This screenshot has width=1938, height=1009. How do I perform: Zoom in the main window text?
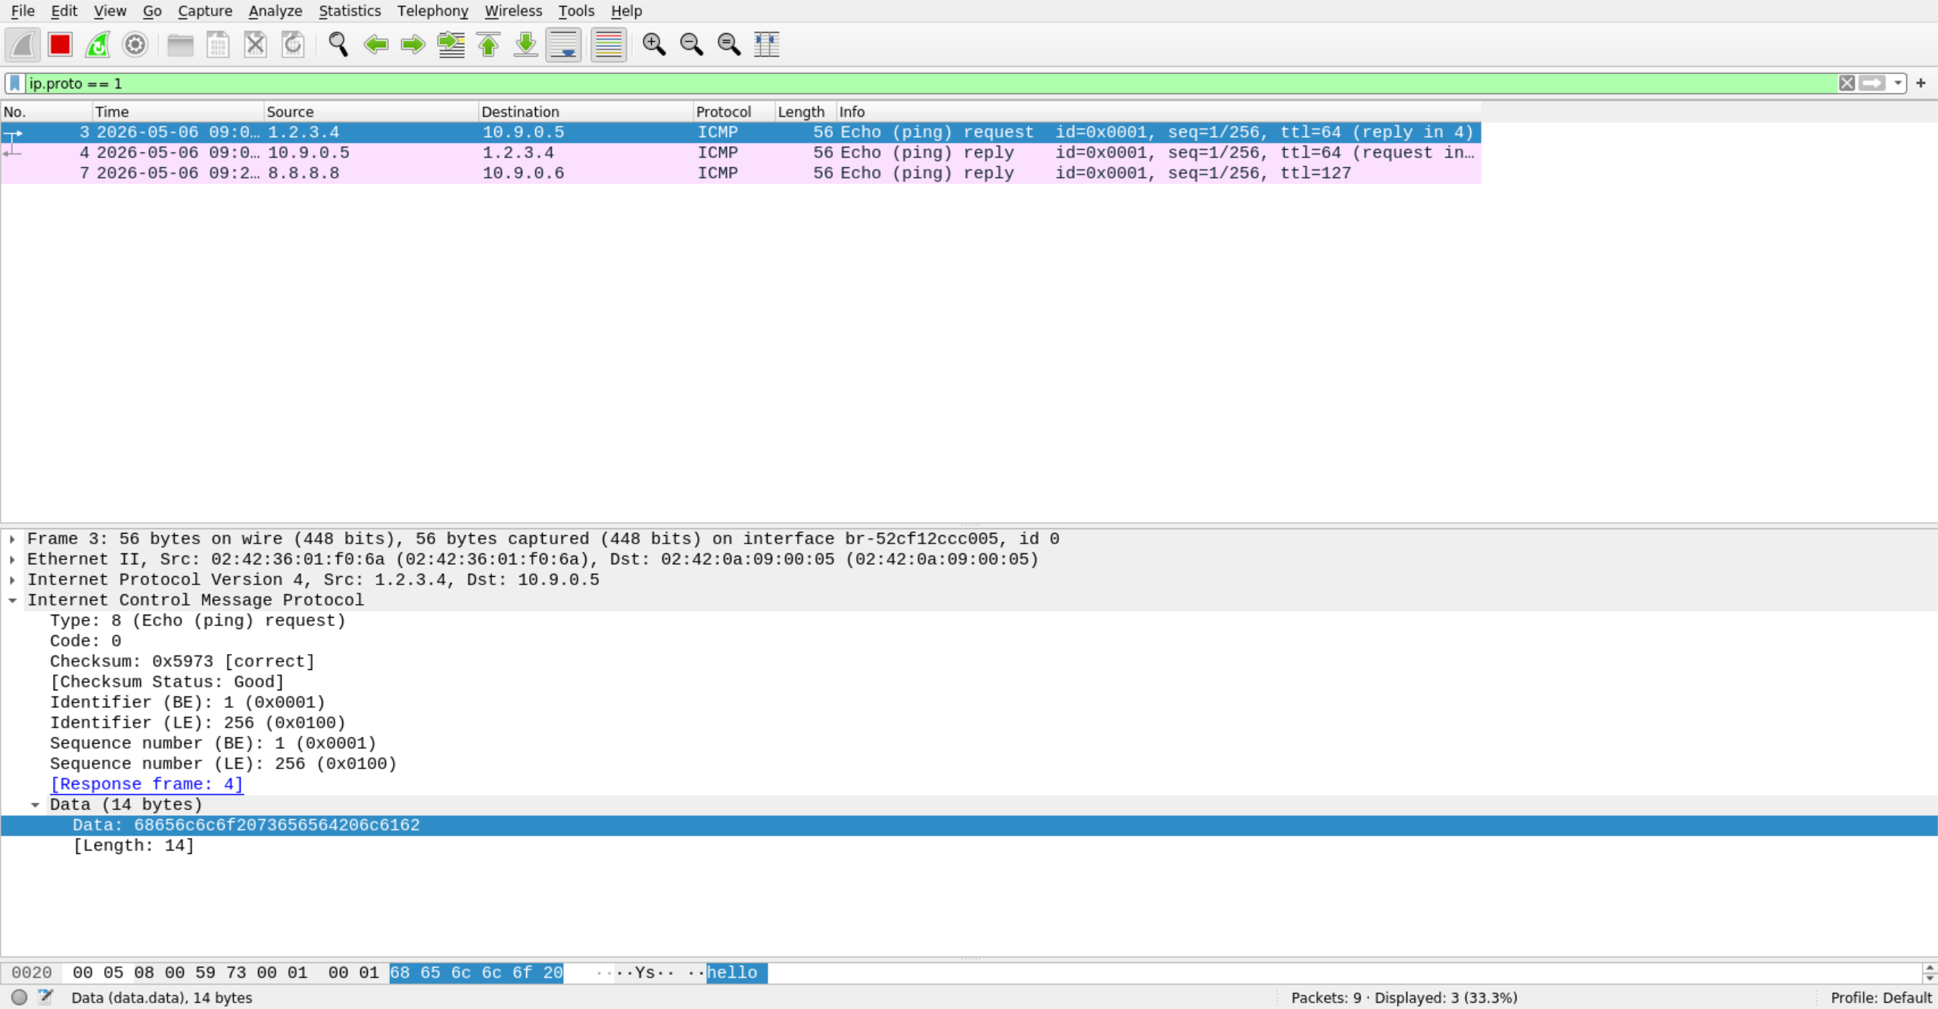click(653, 45)
